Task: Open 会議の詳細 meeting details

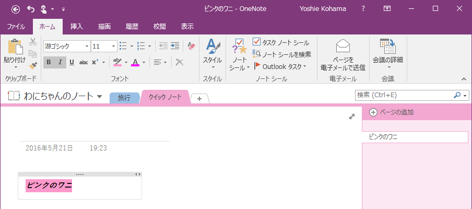Action: pyautogui.click(x=388, y=54)
